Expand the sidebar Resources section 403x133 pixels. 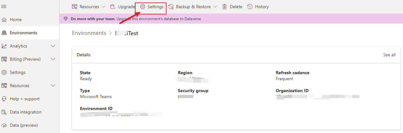53,86
